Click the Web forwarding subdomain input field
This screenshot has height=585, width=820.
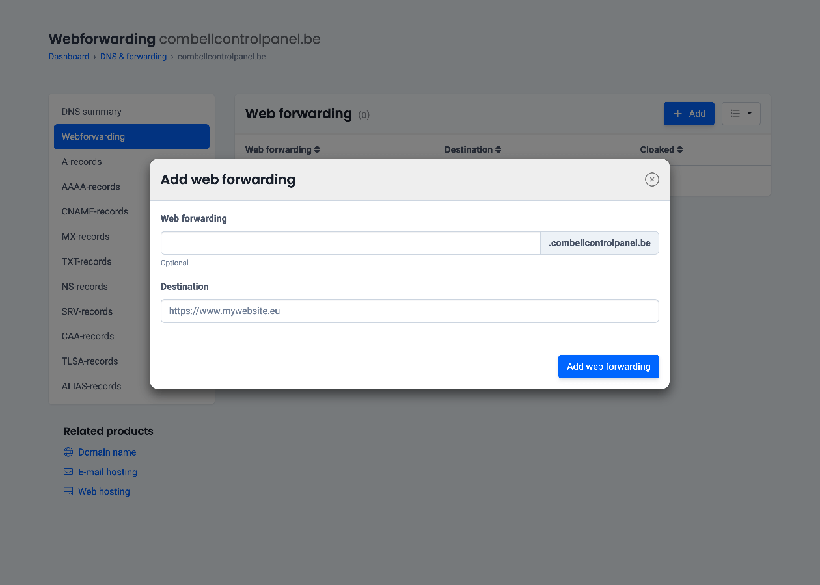(x=350, y=243)
